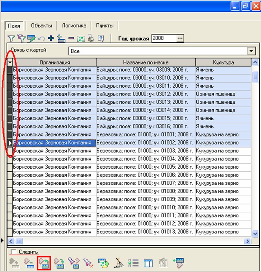Click the Год урожая input field
Viewport: 261px width, 272px height.
pyautogui.click(x=163, y=38)
